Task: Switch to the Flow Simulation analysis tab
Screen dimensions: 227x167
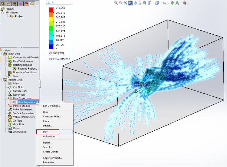Action: point(32,4)
